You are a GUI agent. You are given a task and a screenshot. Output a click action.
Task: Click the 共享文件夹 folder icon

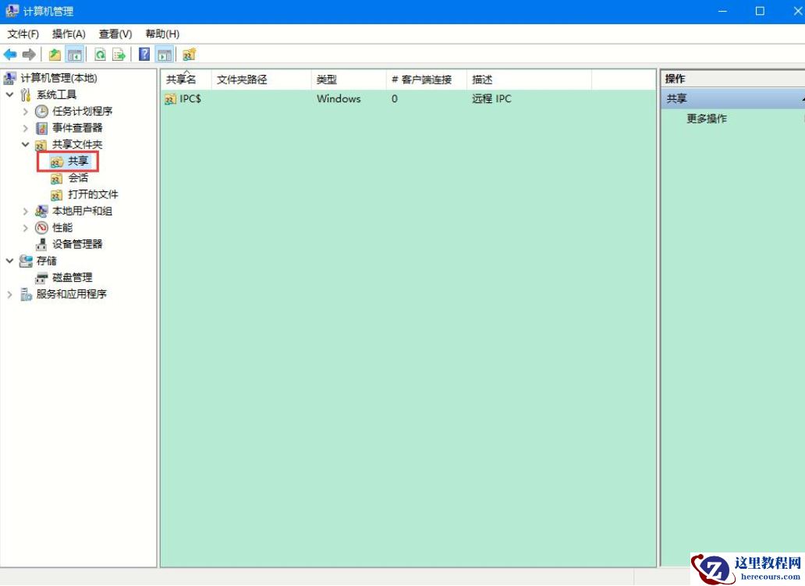pos(41,145)
